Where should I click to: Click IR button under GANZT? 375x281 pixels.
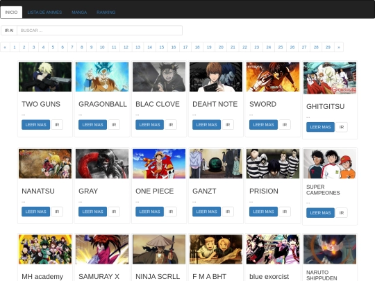(x=228, y=212)
